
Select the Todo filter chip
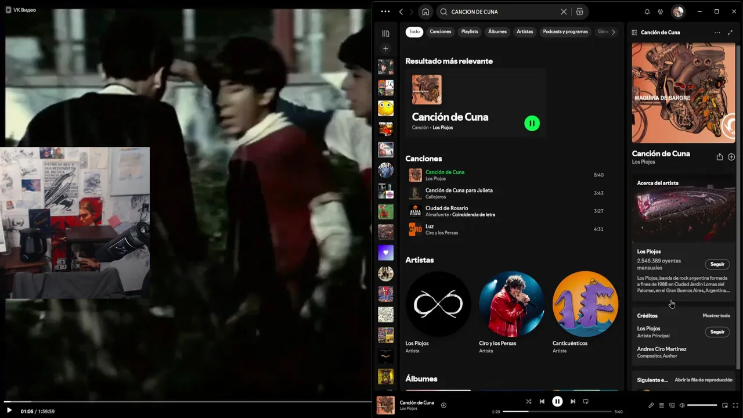pos(414,32)
